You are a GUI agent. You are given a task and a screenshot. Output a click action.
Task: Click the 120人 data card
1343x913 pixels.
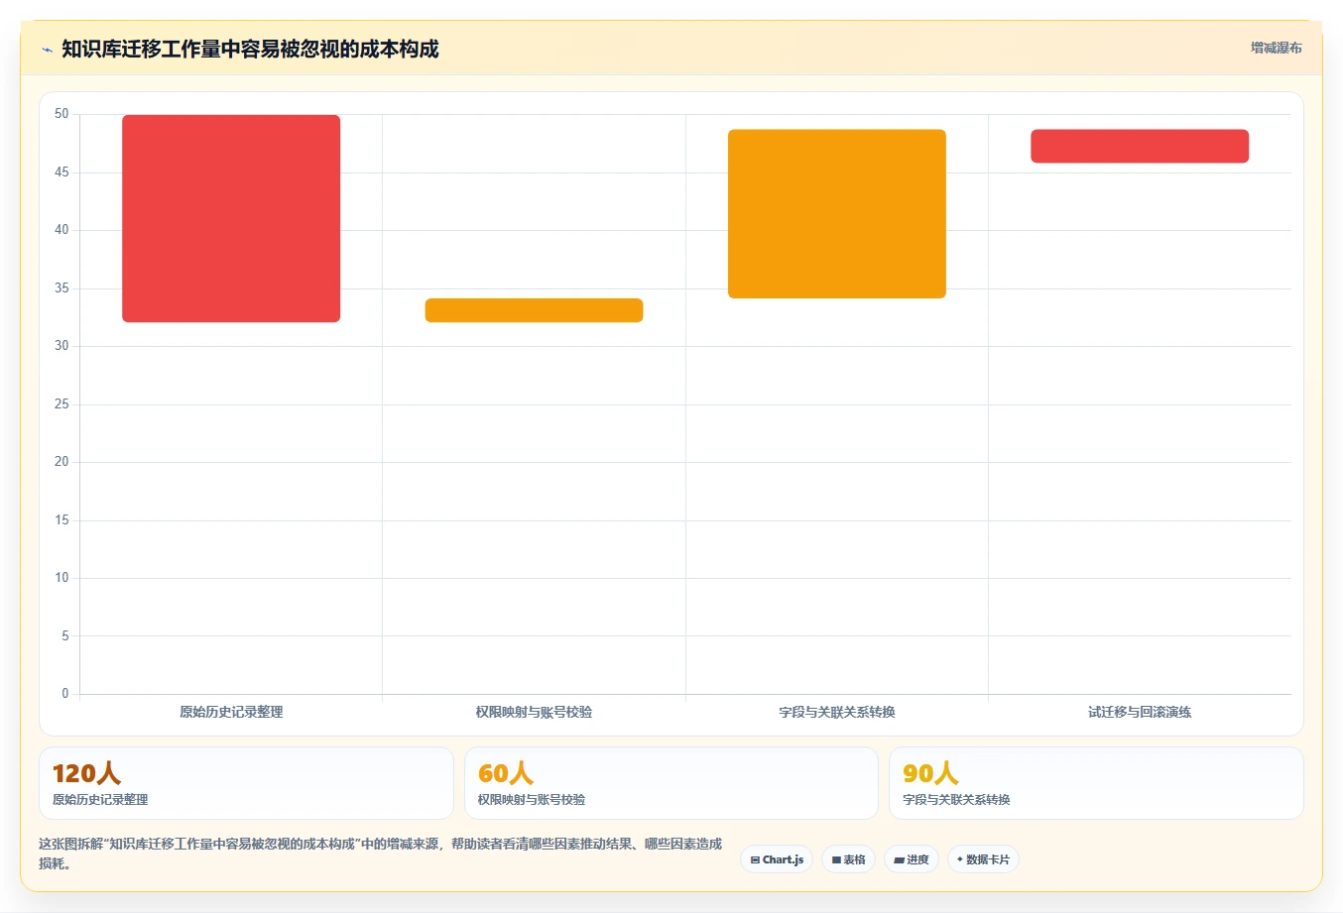pyautogui.click(x=246, y=783)
